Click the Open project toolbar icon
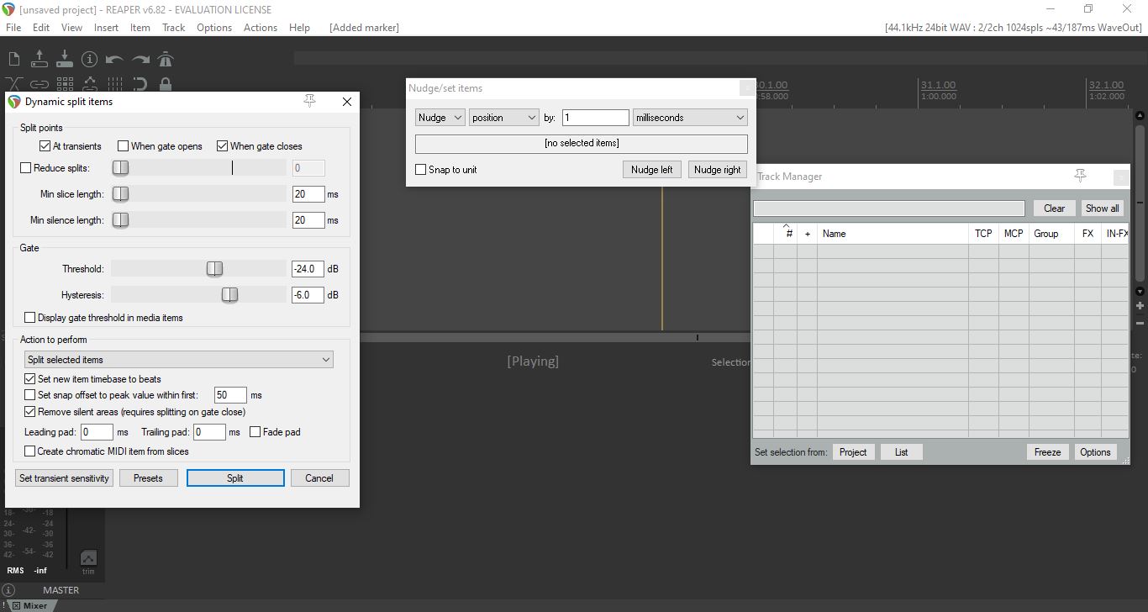 (x=39, y=59)
